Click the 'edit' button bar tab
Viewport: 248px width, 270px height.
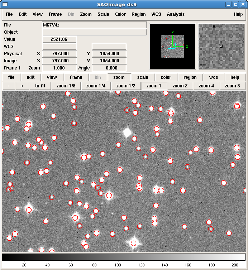pos(31,77)
